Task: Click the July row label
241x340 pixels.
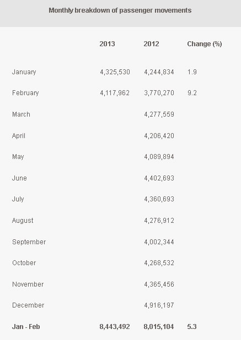Action: (x=18, y=199)
